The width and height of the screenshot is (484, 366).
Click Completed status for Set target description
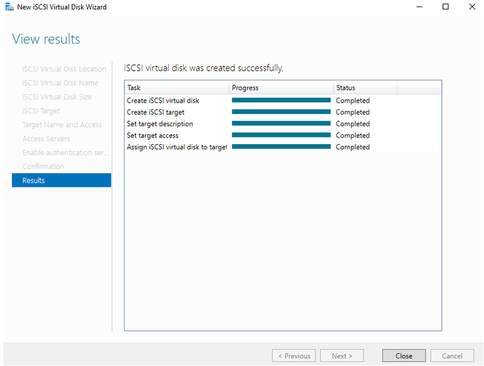coord(352,124)
